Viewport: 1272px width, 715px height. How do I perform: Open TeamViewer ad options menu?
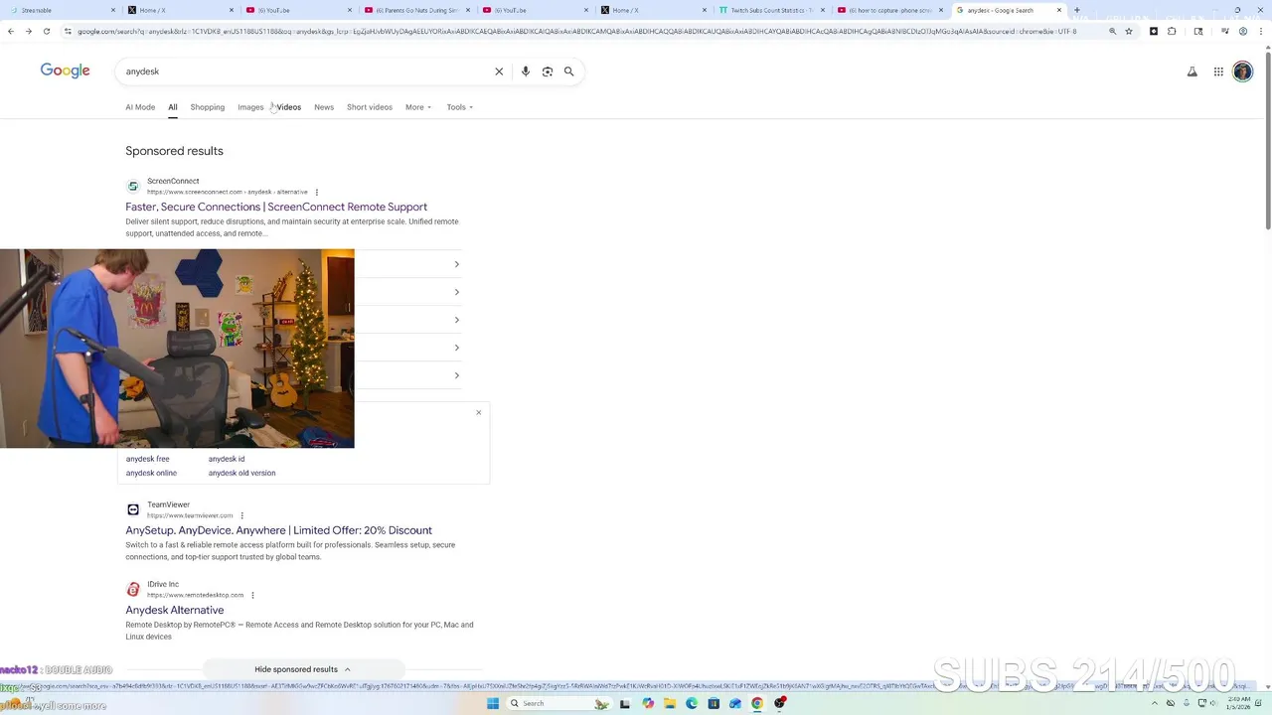[241, 515]
